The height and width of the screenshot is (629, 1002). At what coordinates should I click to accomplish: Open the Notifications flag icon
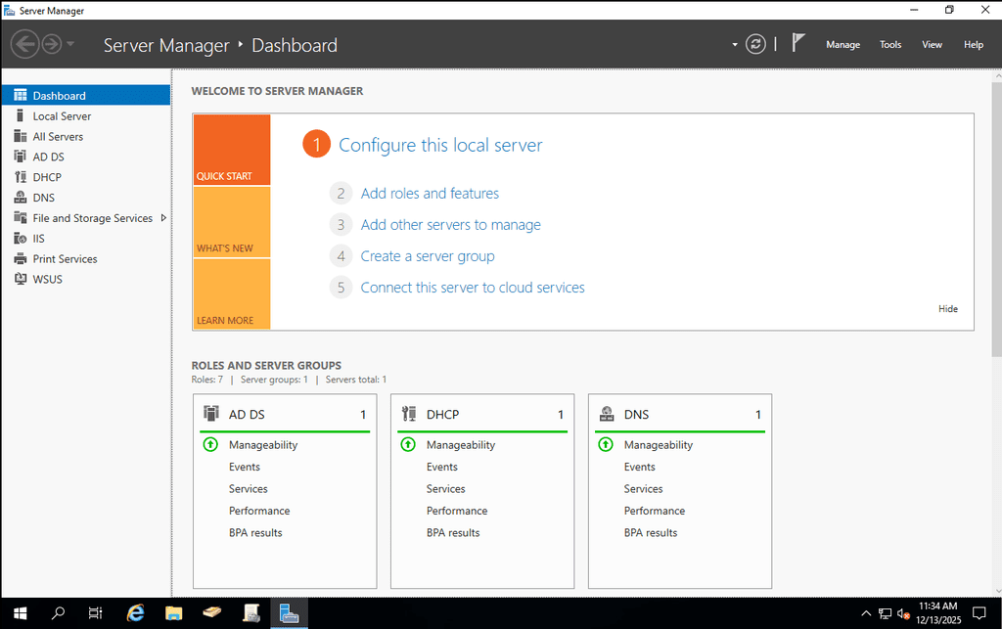(x=798, y=43)
